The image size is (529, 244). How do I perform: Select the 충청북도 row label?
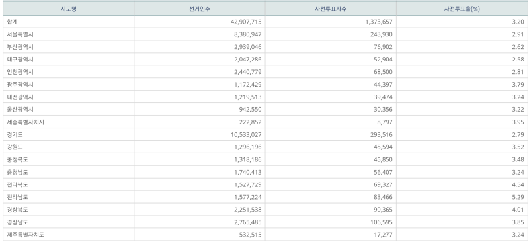pos(18,159)
